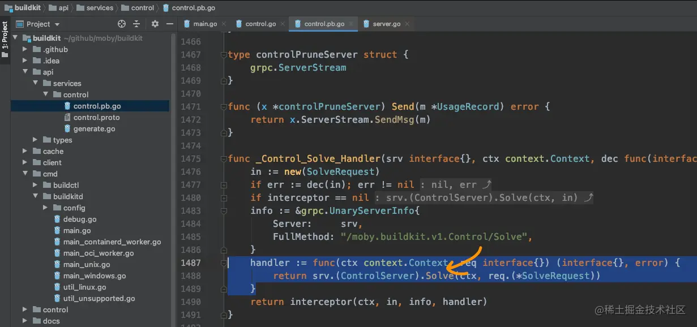The height and width of the screenshot is (327, 697).
Task: Open generate.go in the project tree
Action: pos(94,129)
